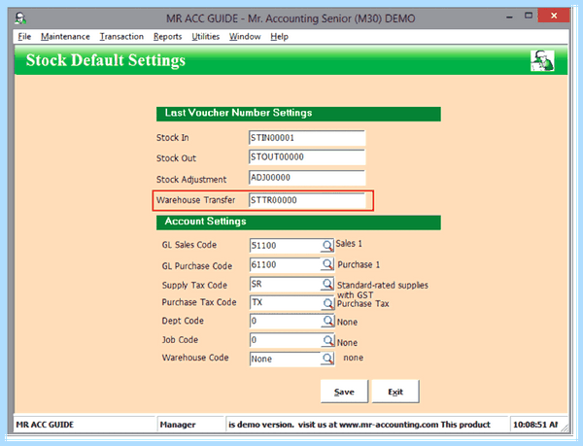
Task: Open the Transaction menu
Action: click(121, 36)
